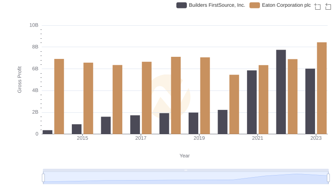This screenshot has width=336, height=194.
Task: Click inside the zoom slider preview area
Action: 186,178
